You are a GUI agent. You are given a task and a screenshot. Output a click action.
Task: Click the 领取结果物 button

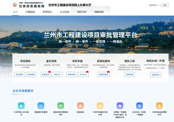(103, 74)
